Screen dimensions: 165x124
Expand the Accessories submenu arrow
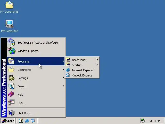(x=97, y=60)
